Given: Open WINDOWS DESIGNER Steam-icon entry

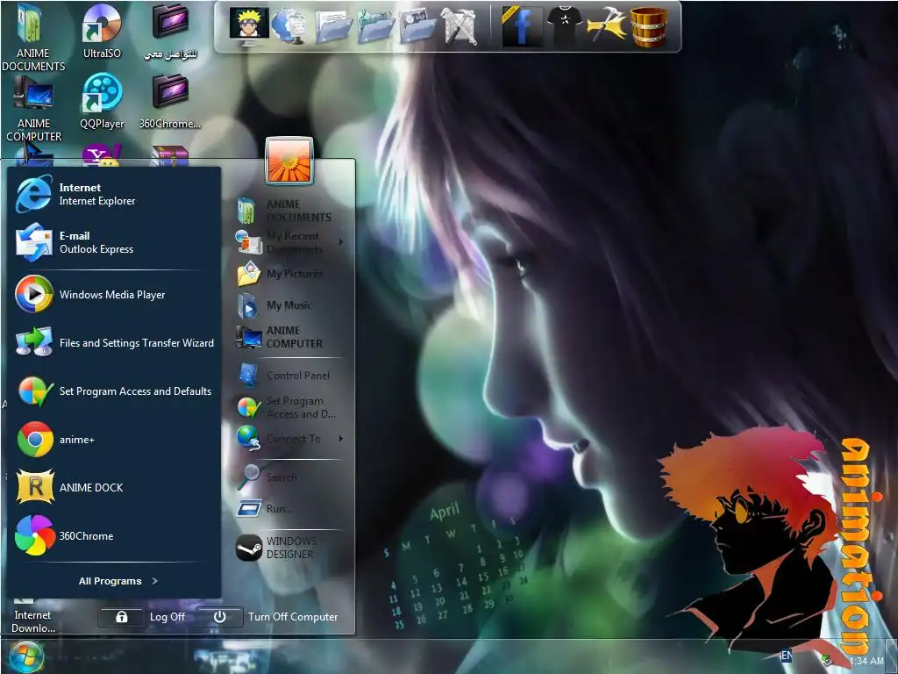Looking at the screenshot, I should pos(289,548).
